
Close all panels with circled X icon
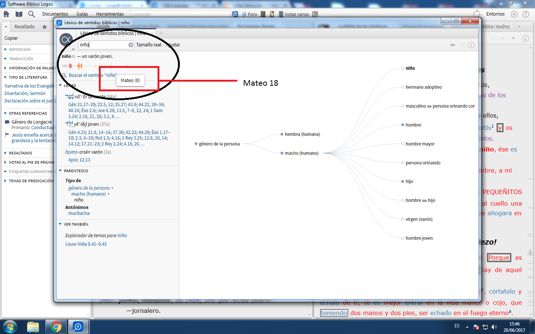[x=514, y=14]
